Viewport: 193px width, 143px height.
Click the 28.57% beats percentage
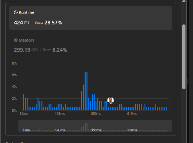pos(53,23)
